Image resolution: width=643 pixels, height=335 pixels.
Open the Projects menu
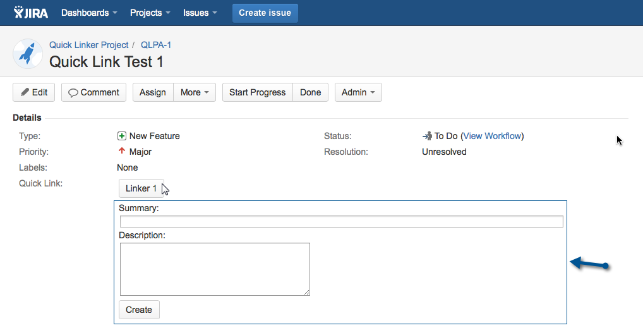click(x=150, y=13)
